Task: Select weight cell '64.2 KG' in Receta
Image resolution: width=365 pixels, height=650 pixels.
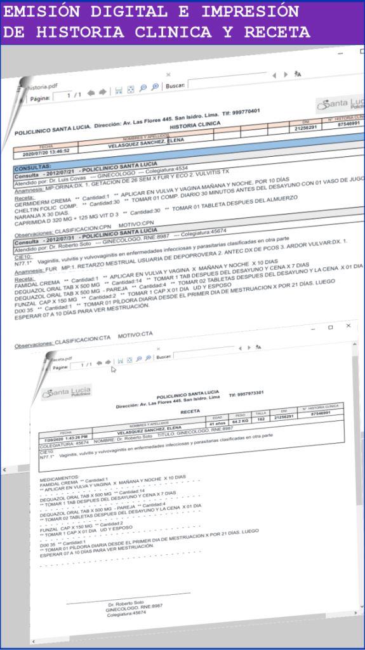Action: (241, 421)
